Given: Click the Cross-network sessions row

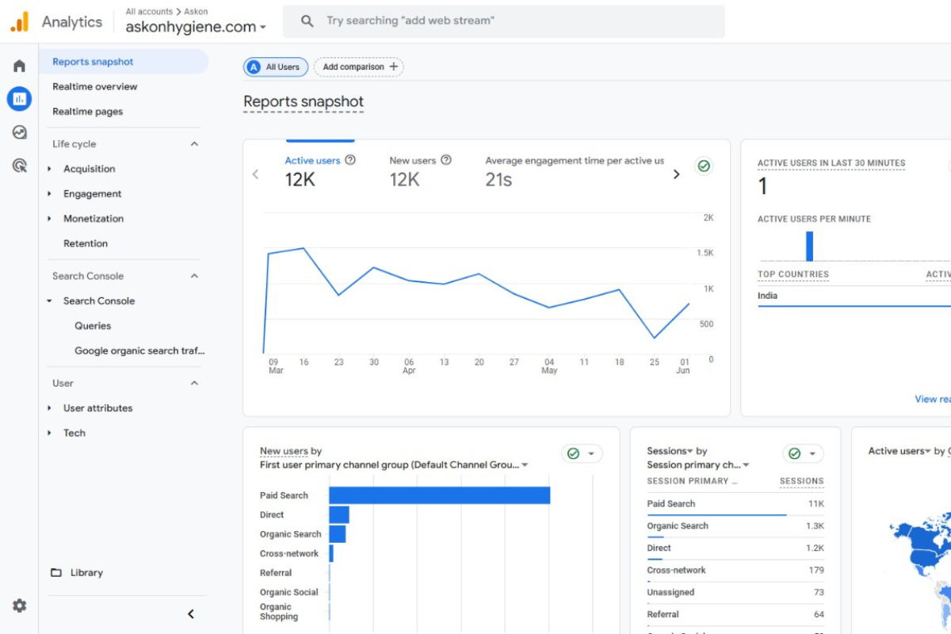Looking at the screenshot, I should pyautogui.click(x=735, y=571).
